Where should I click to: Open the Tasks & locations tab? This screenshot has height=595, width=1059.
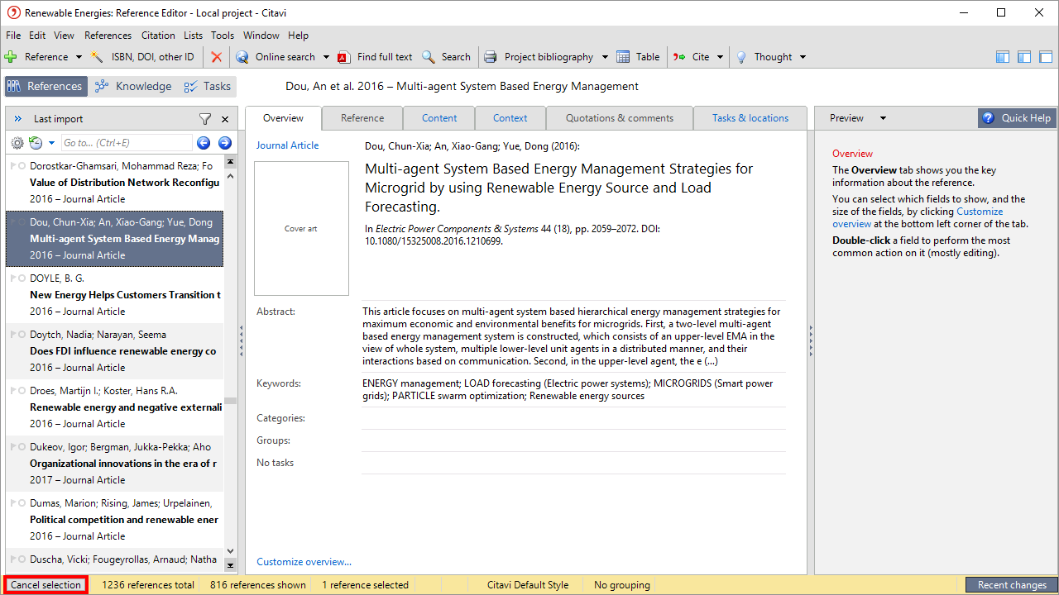coord(750,118)
